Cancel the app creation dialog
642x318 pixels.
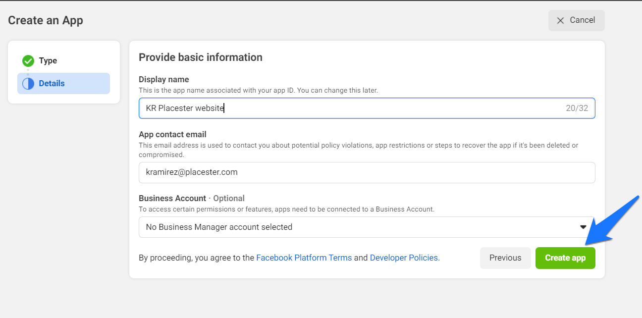tap(576, 20)
